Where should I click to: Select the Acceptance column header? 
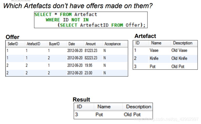[x=112, y=44]
